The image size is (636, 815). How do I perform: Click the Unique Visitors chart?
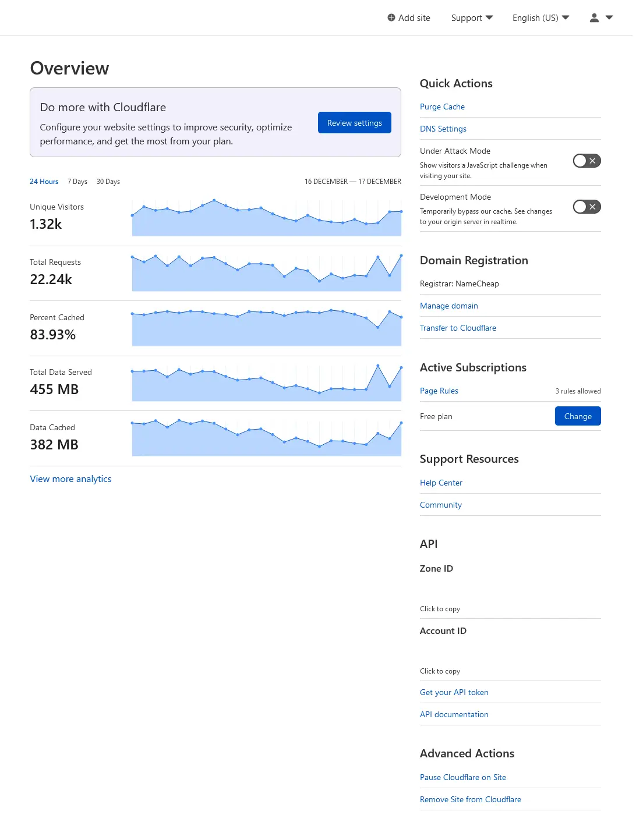point(266,218)
